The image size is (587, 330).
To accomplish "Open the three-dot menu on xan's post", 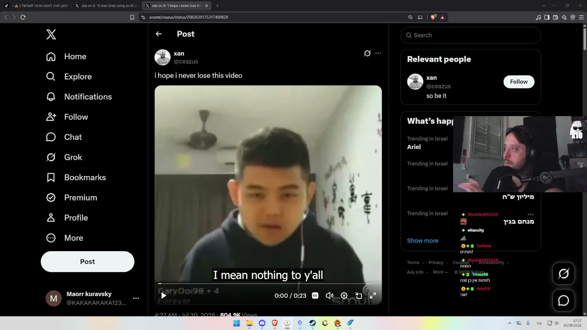I will (378, 53).
